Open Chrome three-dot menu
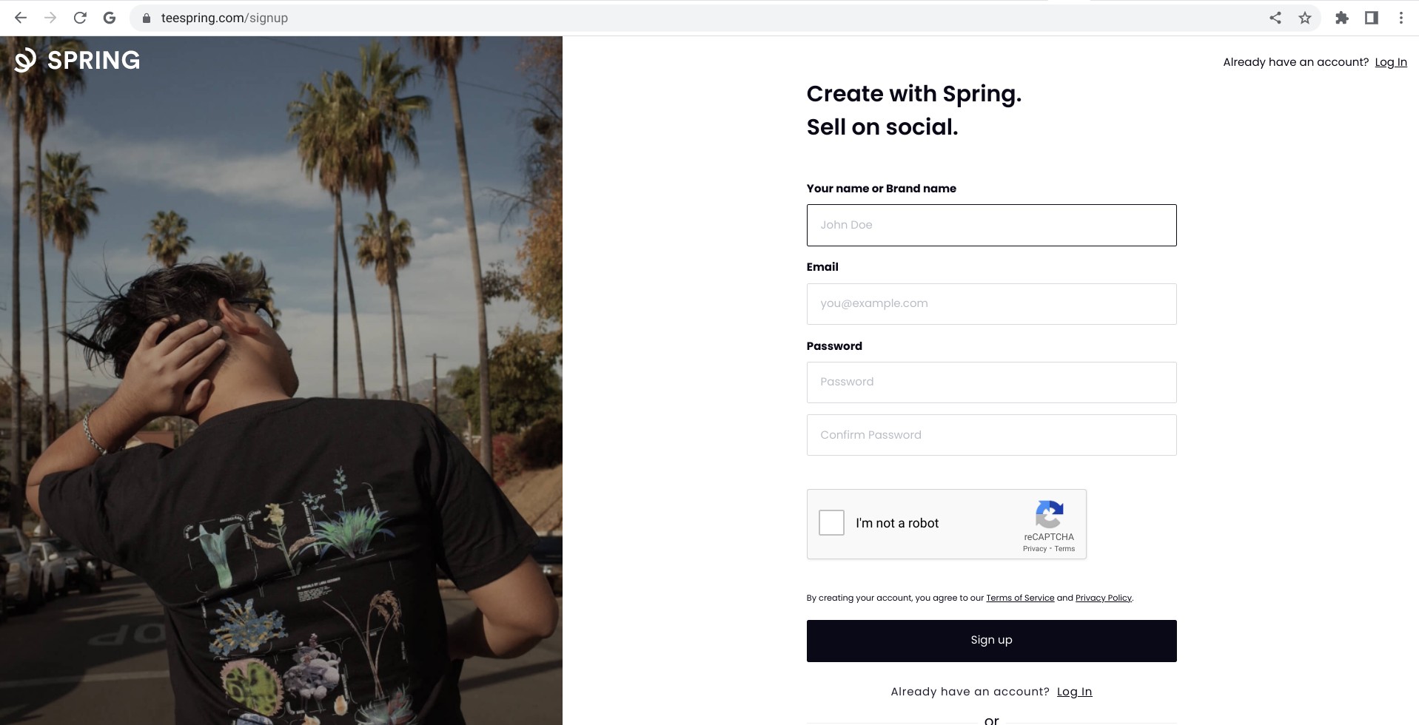Image resolution: width=1419 pixels, height=725 pixels. pos(1401,18)
